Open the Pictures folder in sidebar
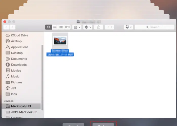 click(x=17, y=82)
